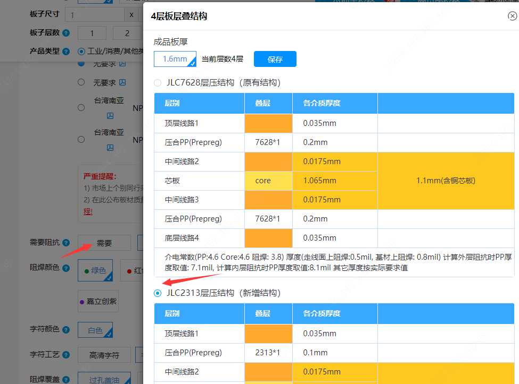Click help icon next to 板子层数

point(66,33)
